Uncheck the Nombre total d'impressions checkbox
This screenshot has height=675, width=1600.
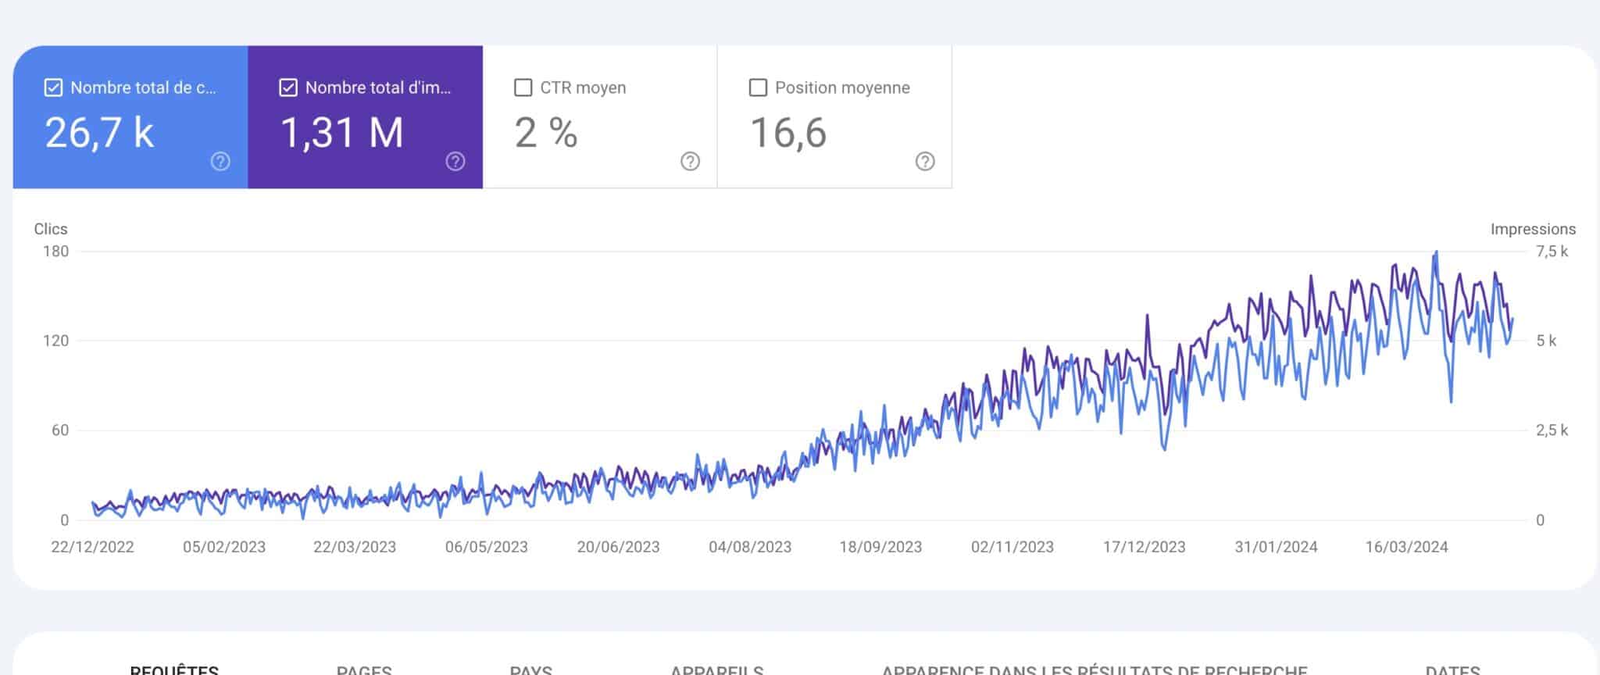click(288, 87)
